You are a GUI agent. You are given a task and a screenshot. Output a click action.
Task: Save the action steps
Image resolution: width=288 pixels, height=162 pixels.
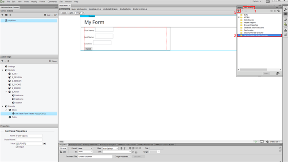[53, 61]
